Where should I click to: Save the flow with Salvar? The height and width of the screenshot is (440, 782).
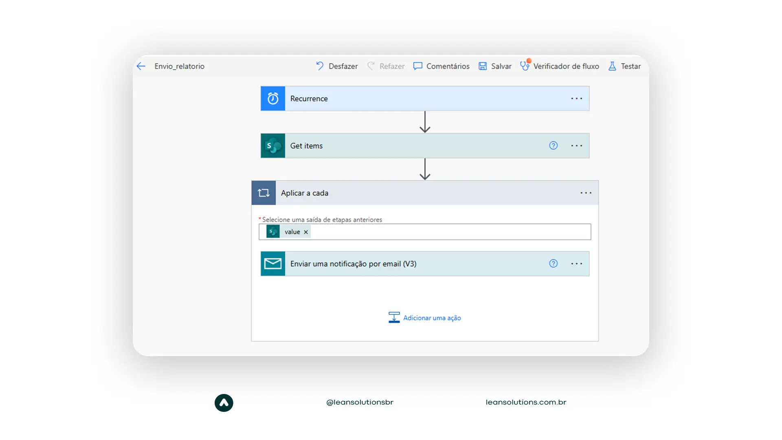click(x=495, y=66)
